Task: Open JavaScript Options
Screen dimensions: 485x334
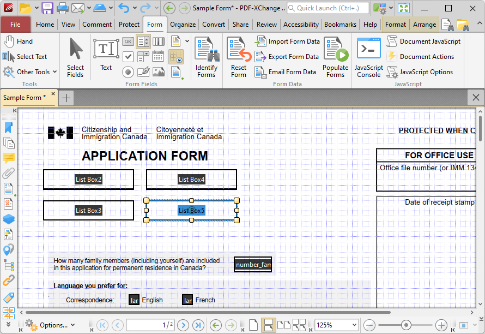Action: point(420,72)
